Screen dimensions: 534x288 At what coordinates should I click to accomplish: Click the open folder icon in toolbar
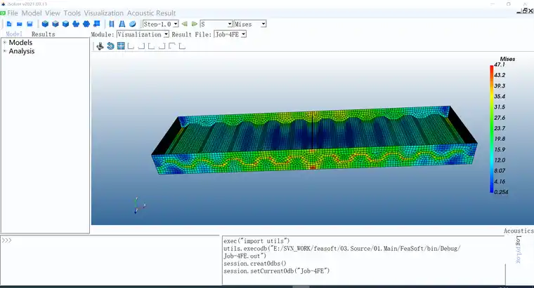click(x=20, y=24)
